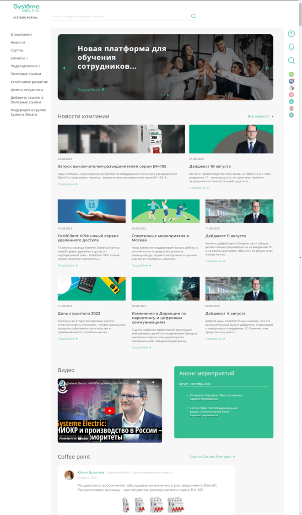Open ВН-105 circuit breaker news image
302x515 pixels.
121,139
